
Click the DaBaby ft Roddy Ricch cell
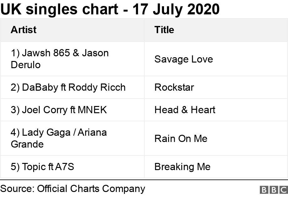72,87
